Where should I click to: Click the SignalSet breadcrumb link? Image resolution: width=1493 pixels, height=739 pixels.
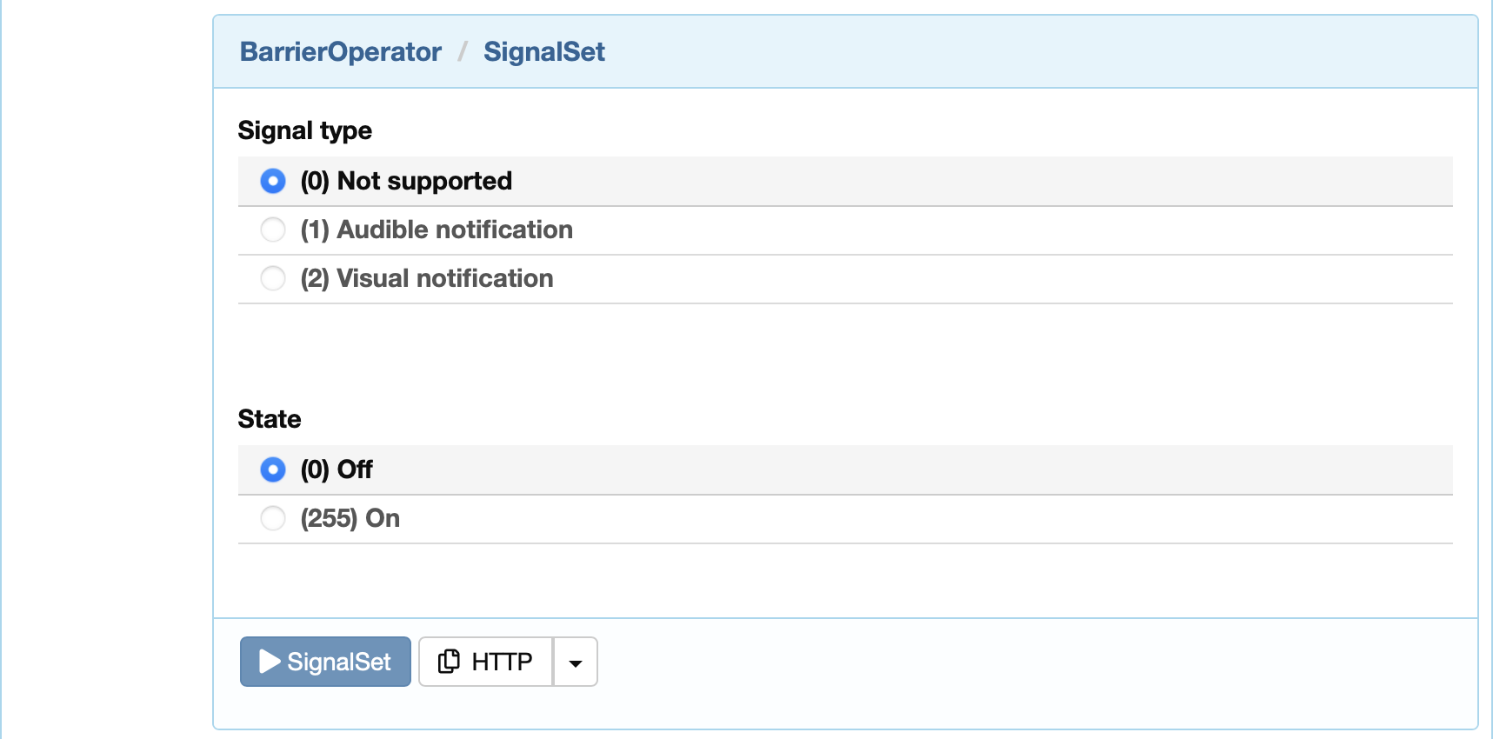click(x=544, y=51)
